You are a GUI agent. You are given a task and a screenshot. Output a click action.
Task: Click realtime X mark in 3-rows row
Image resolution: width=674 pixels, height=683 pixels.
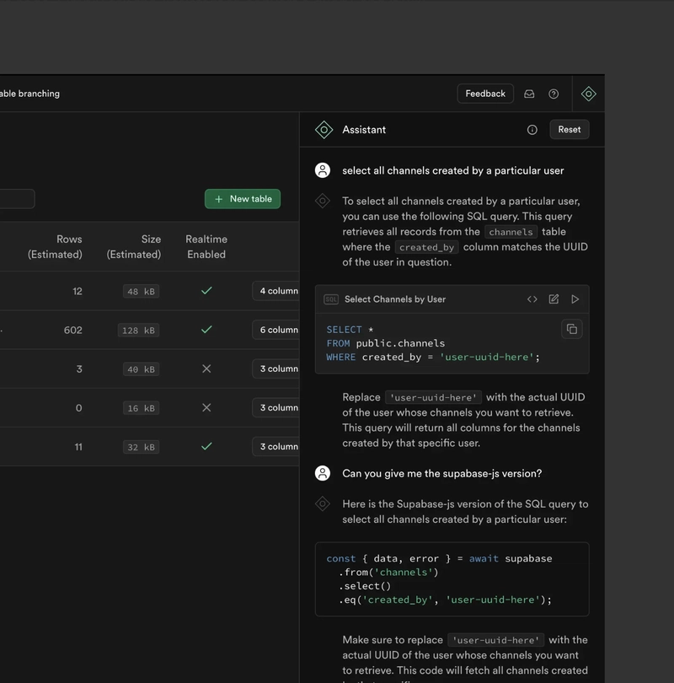(x=206, y=368)
